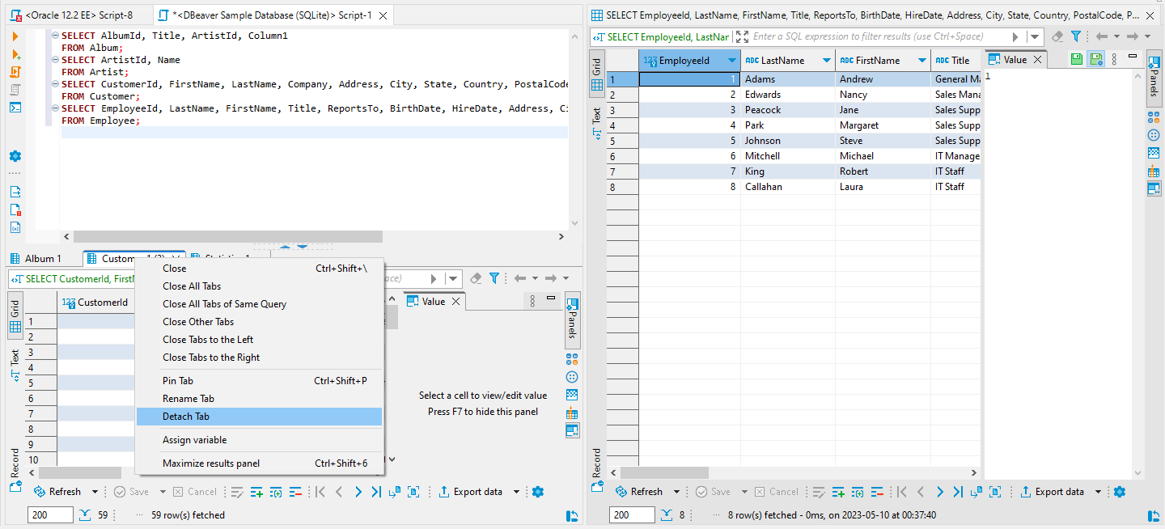Screen dimensions: 1165x529
Task: Choose Rename Tab from context menu
Action: pos(259,399)
